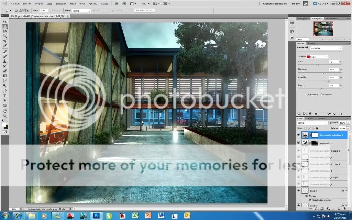This screenshot has width=352, height=220.
Task: Open the Archivo menu
Action: click(15, 4)
